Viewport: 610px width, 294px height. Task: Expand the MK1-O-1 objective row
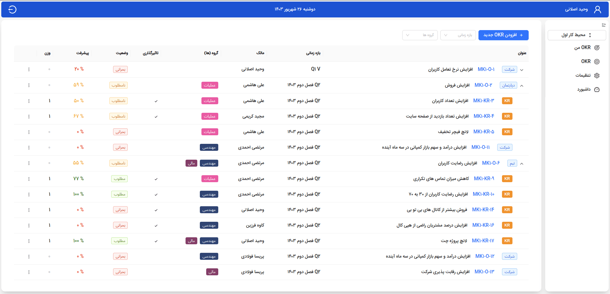click(522, 70)
